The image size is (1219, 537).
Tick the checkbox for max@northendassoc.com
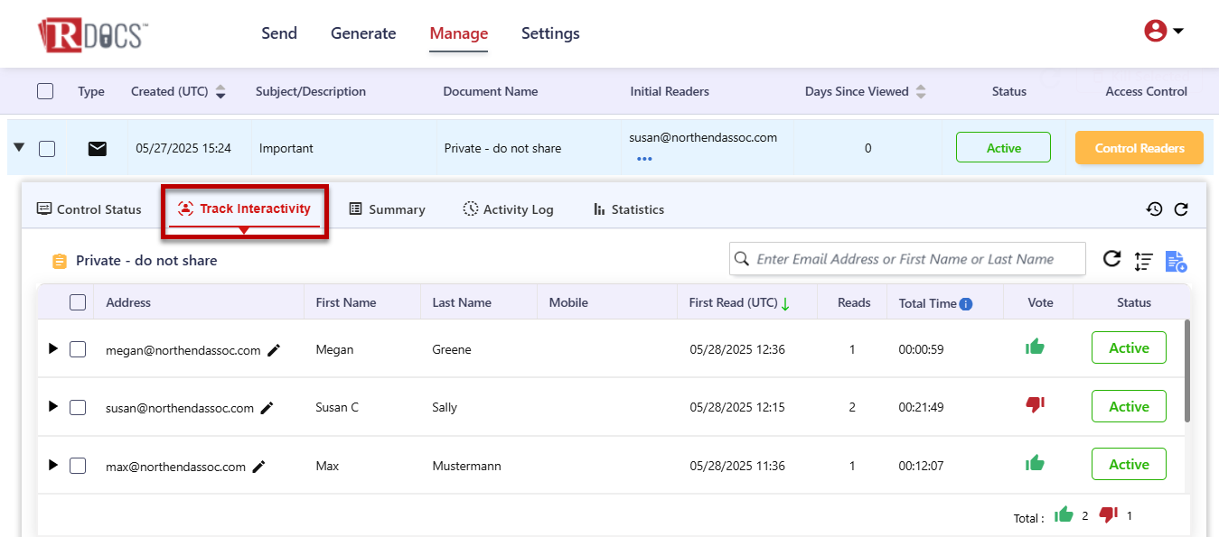78,466
